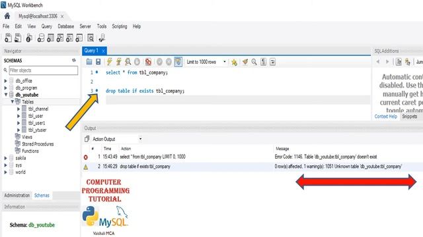
Task: Toggle word wrap in editor
Action: pyautogui.click(x=272, y=62)
